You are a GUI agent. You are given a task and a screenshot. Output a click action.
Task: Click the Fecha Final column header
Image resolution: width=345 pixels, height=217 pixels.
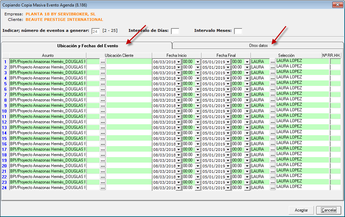coord(226,55)
